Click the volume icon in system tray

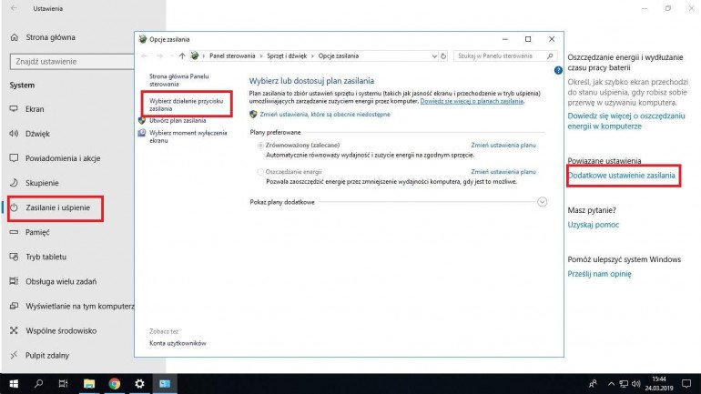click(636, 384)
